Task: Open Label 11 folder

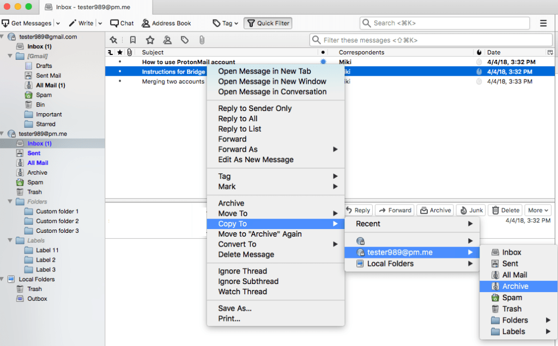Action: tap(47, 250)
